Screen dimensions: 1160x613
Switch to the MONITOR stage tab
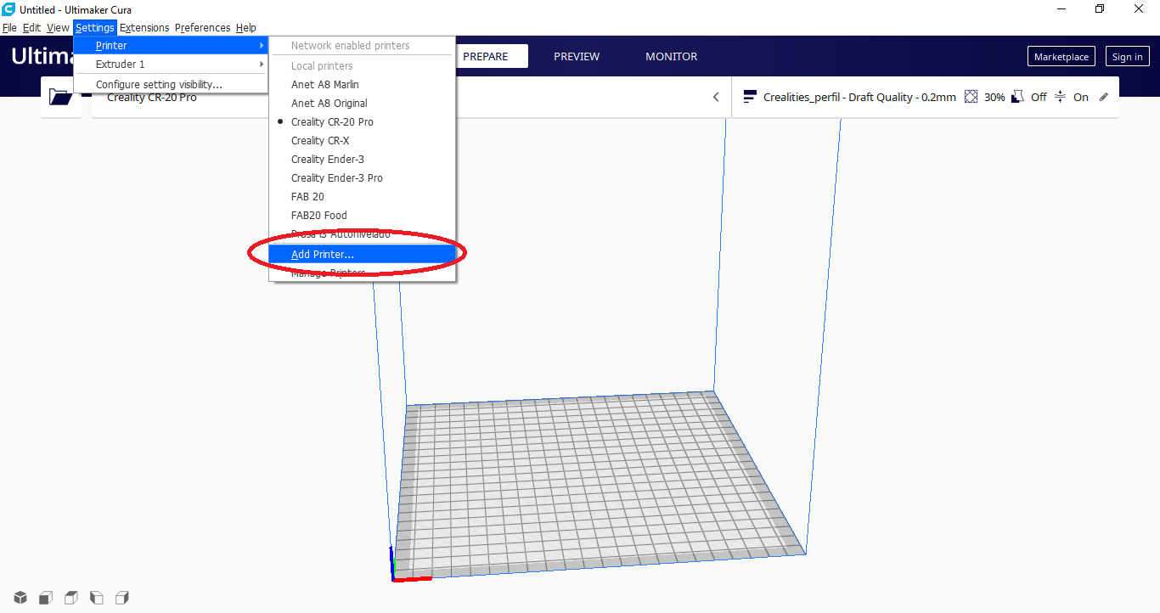pyautogui.click(x=671, y=56)
